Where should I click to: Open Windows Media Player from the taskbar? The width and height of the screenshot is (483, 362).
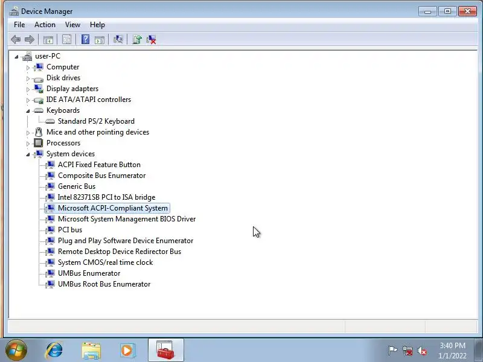(127, 351)
